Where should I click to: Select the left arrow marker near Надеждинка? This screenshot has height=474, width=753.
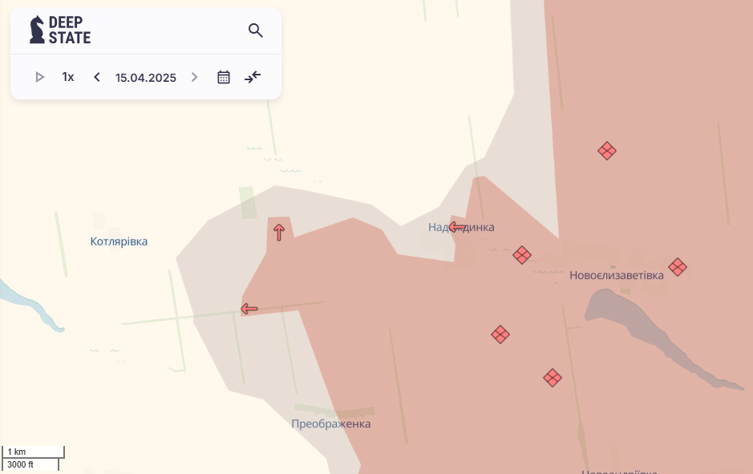click(456, 227)
